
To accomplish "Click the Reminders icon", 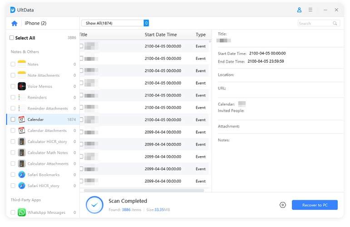I will tap(22, 97).
